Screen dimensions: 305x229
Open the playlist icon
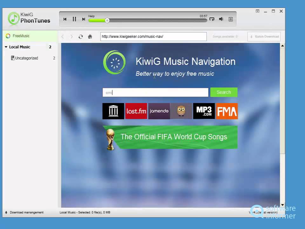click(231, 19)
